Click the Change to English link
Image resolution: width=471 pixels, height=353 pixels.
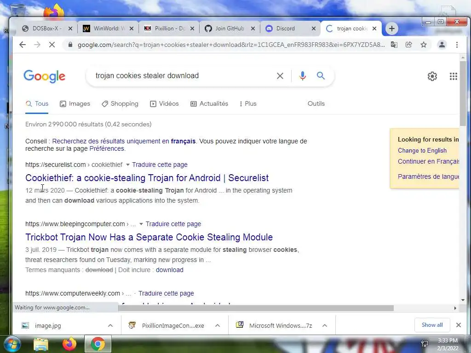[422, 151]
